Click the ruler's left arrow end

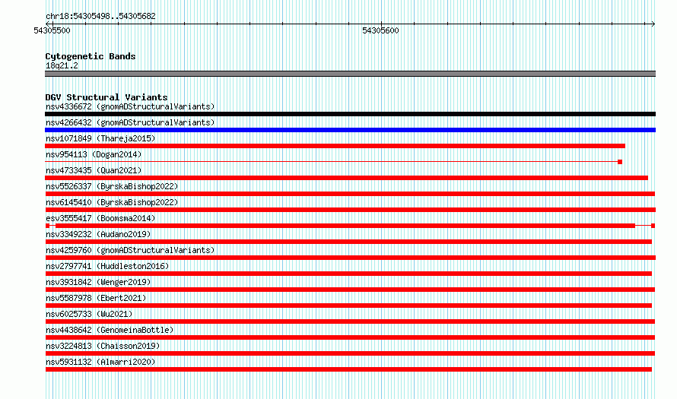(x=47, y=24)
